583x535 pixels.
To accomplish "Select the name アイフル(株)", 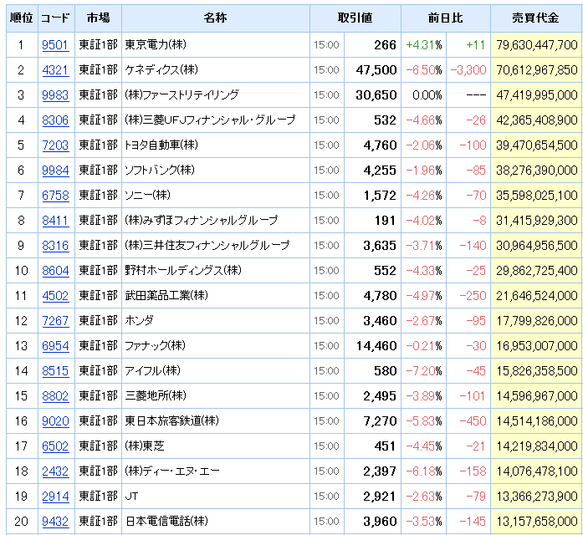I will coord(152,371).
